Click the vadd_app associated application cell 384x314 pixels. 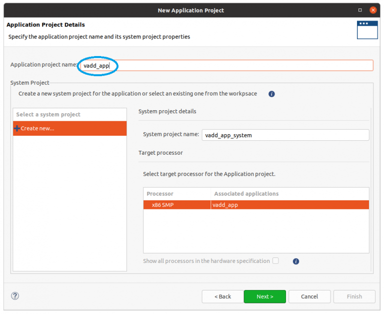pos(289,205)
